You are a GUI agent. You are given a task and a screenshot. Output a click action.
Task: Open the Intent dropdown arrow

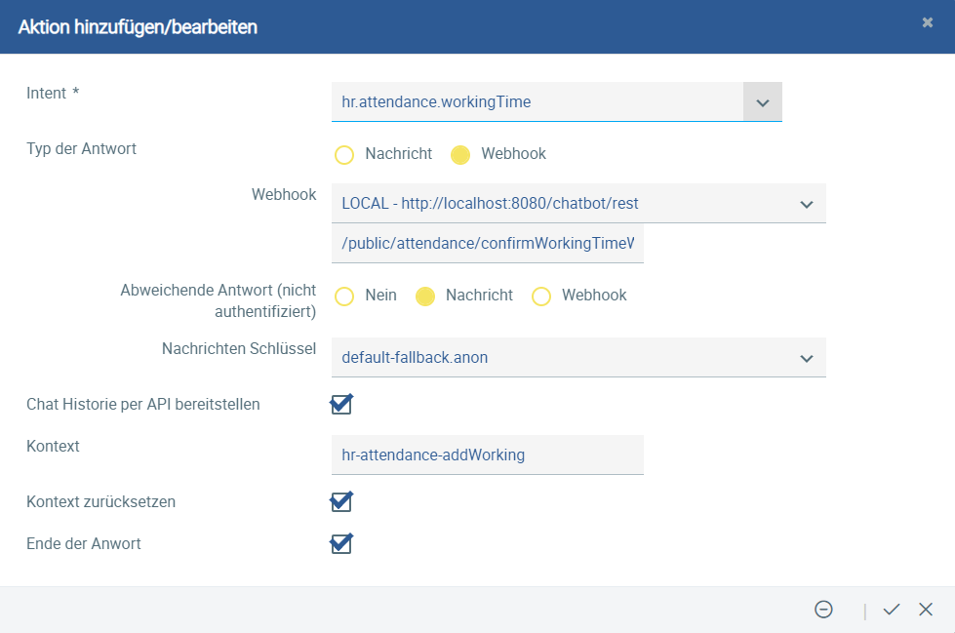[x=763, y=102]
